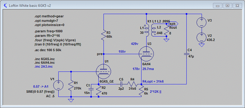
Task: Click the '2*12K ||' annotation
Action: click(x=156, y=92)
